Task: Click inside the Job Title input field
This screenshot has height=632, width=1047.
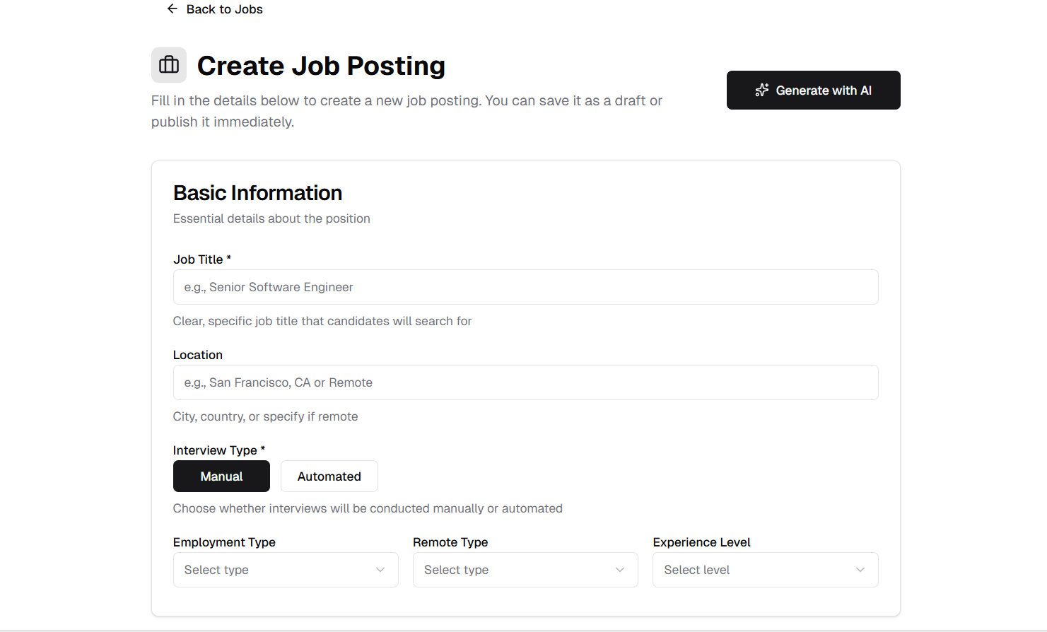Action: click(x=525, y=287)
